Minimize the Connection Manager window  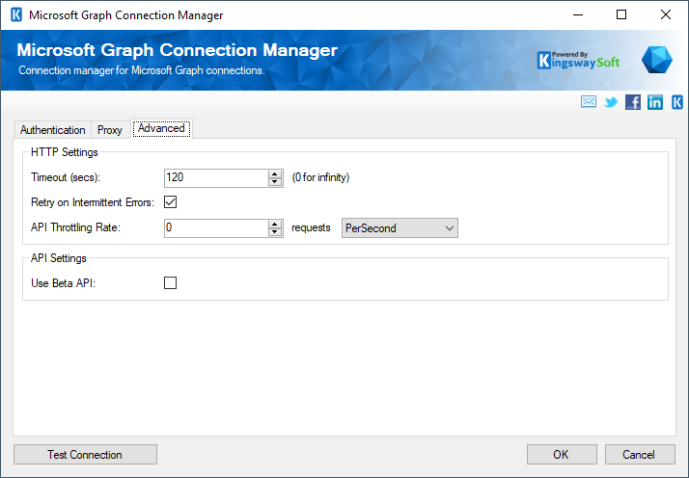pos(578,14)
